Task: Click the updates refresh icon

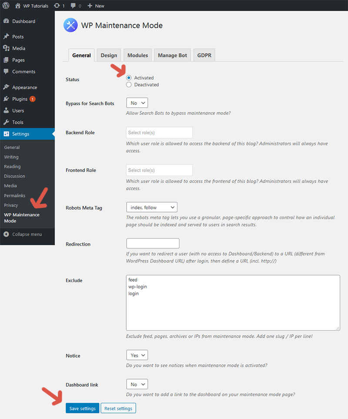Action: point(57,6)
